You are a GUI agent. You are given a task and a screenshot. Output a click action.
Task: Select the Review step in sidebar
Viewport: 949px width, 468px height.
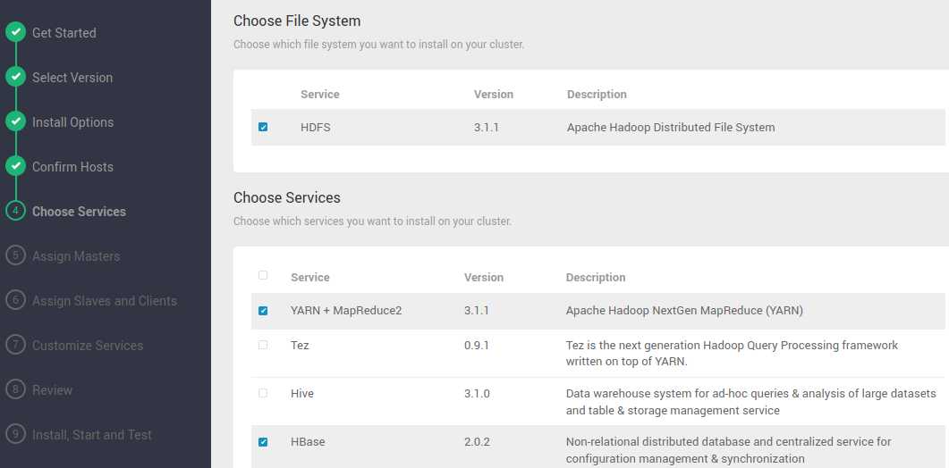pos(52,390)
